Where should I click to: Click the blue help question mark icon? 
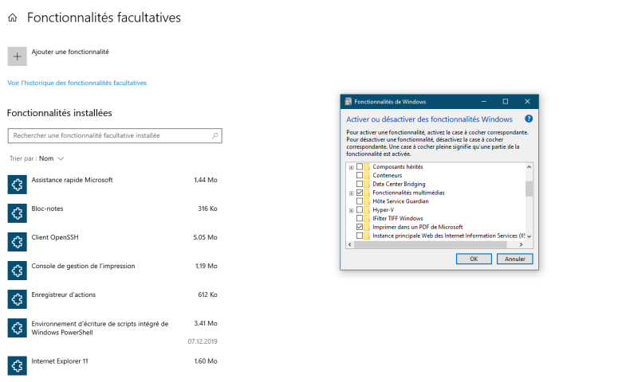pos(529,119)
